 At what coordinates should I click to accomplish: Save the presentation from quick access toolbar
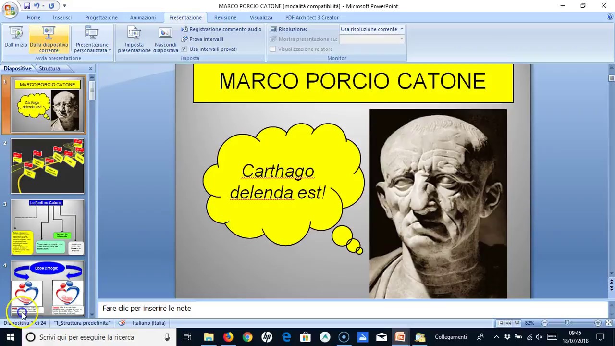tap(27, 6)
